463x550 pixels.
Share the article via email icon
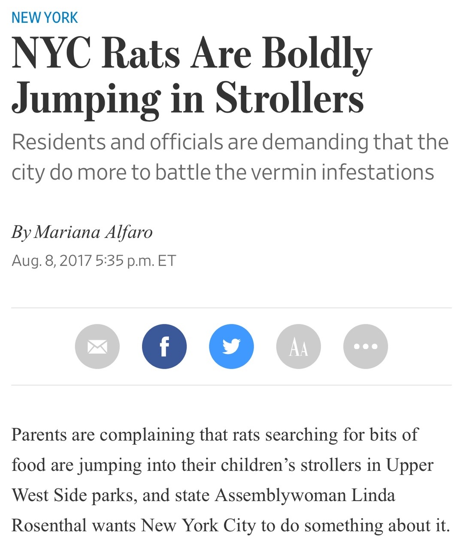coord(97,346)
